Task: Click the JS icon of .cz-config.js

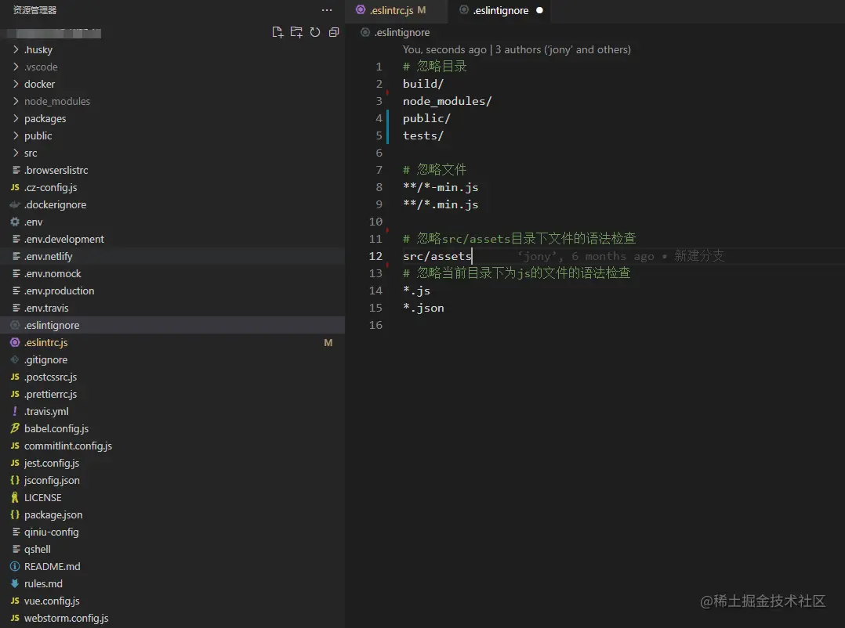Action: click(15, 187)
